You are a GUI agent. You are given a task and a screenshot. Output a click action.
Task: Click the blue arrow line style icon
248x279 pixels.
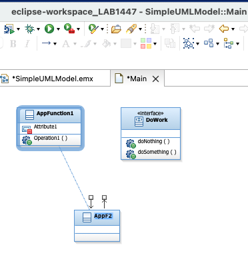[46, 43]
